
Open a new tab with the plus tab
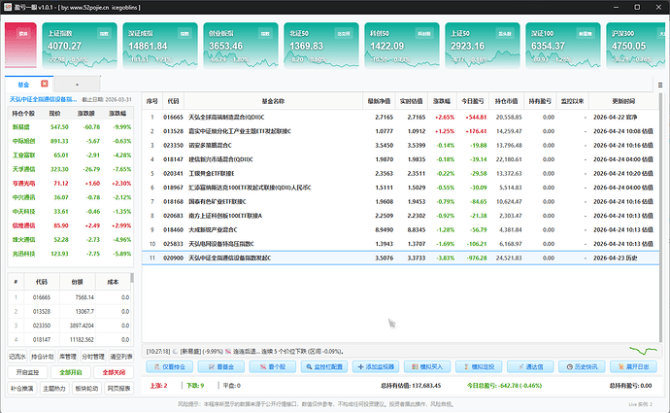pyautogui.click(x=78, y=85)
